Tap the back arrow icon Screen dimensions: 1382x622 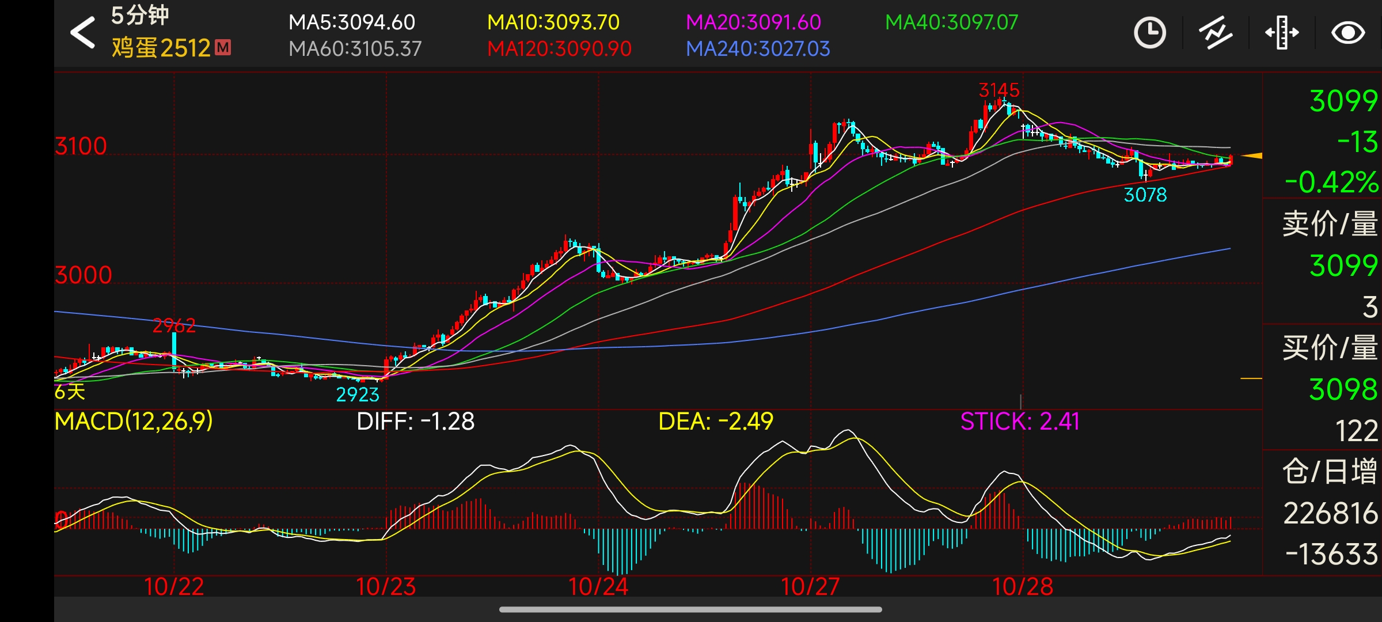pos(83,33)
